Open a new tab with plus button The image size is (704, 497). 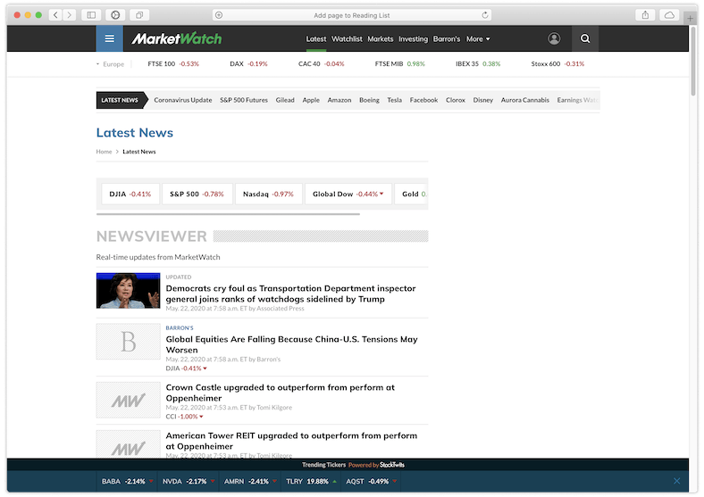[690, 19]
